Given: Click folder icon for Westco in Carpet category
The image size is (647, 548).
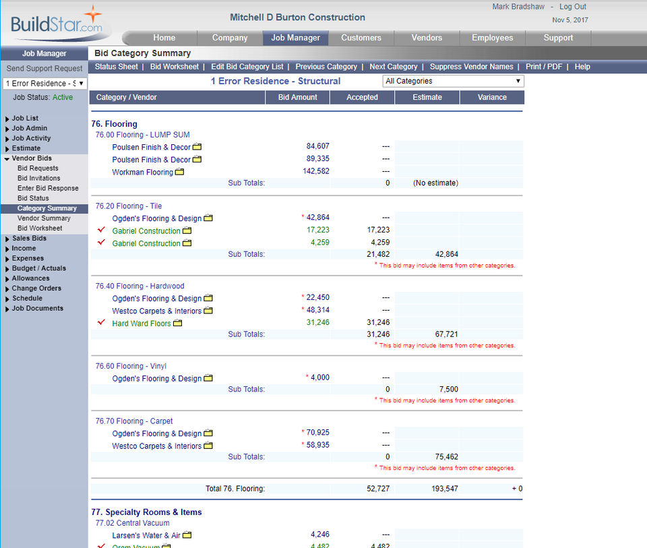Looking at the screenshot, I should coord(208,446).
